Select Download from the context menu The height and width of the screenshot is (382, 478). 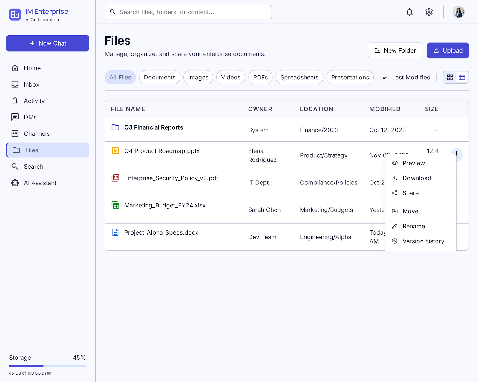tap(421, 178)
